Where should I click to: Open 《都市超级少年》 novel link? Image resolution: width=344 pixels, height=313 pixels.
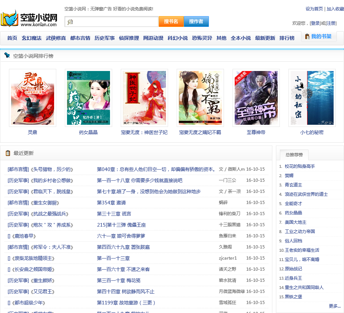click(29, 303)
